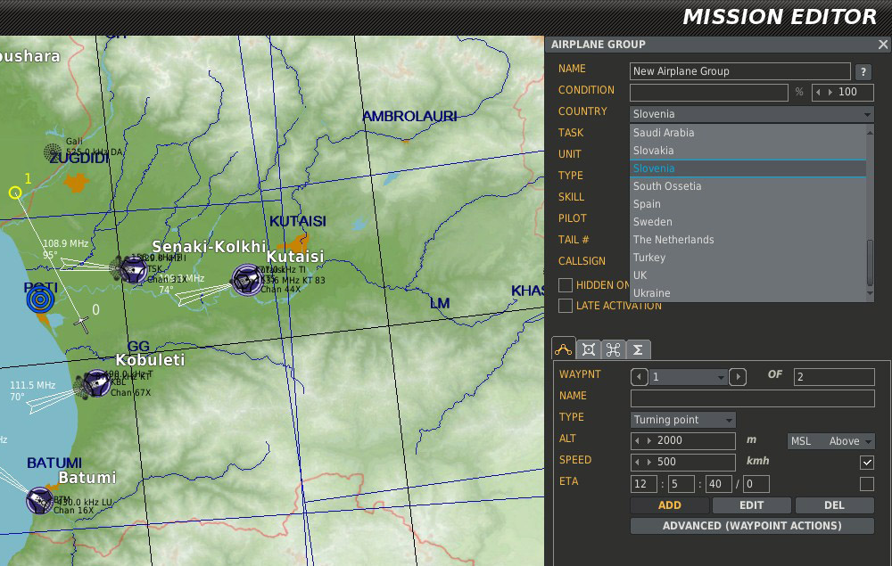
Task: Switch to the Payload tab icon
Action: tap(588, 349)
